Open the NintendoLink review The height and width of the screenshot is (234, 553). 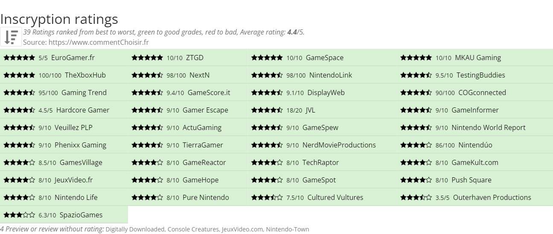331,75
